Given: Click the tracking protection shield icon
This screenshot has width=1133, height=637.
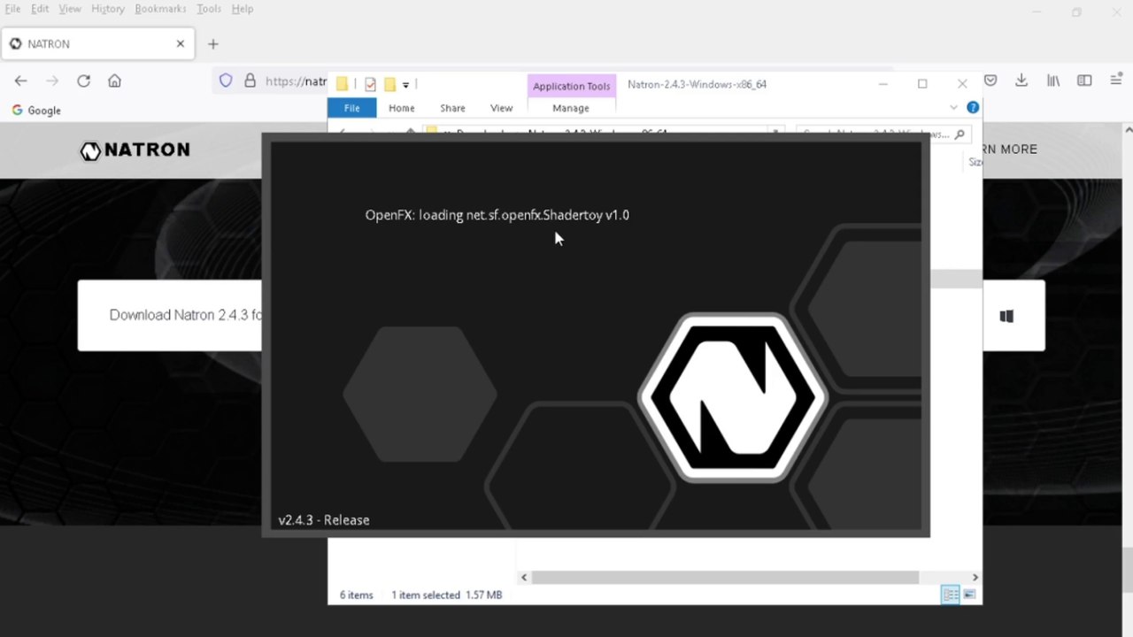Looking at the screenshot, I should [x=226, y=81].
